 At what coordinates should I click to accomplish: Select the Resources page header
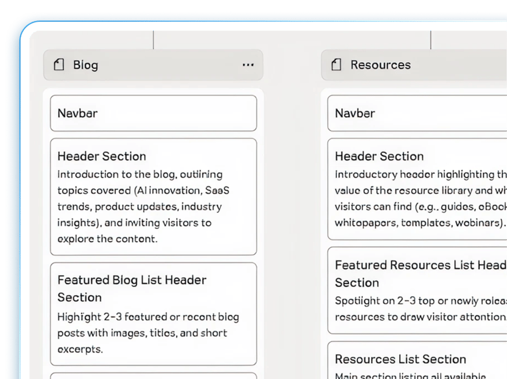[414, 65]
